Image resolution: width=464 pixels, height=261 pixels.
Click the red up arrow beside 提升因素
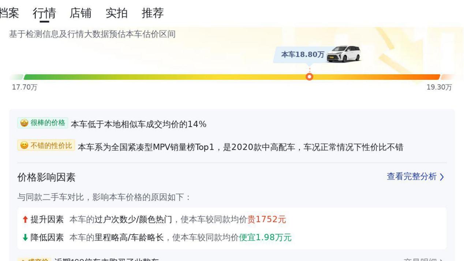pyautogui.click(x=25, y=219)
